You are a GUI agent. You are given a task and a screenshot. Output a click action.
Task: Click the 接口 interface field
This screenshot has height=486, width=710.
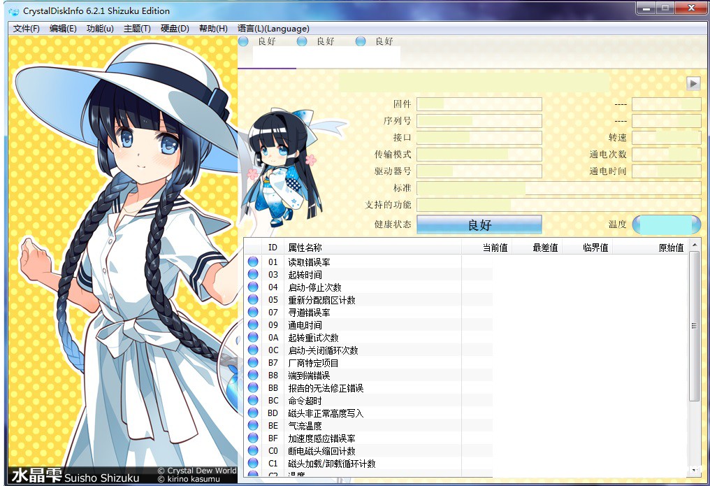pyautogui.click(x=479, y=138)
